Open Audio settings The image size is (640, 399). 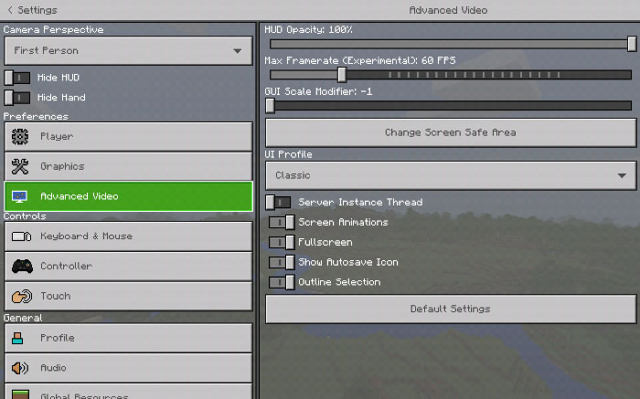pos(128,368)
